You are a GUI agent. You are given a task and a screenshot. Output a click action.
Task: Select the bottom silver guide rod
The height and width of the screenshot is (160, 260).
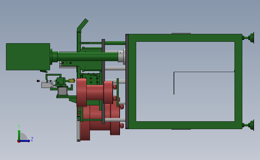115,120
